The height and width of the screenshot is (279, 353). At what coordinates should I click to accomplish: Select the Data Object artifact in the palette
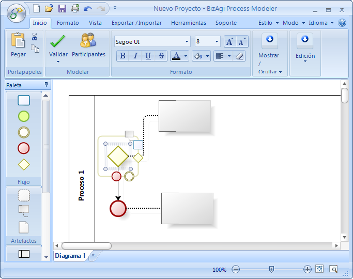24,227
